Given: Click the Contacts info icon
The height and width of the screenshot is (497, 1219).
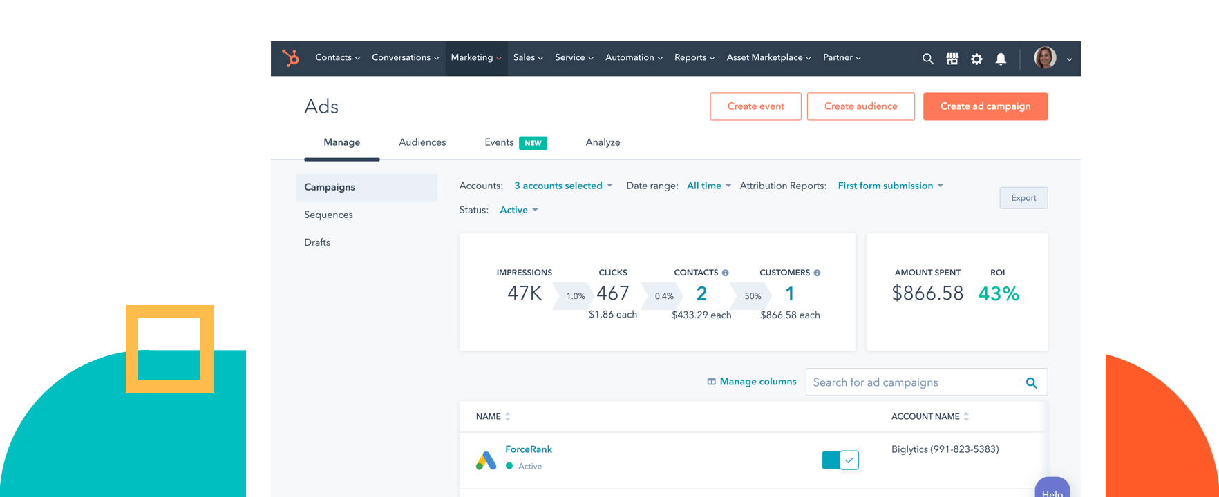Looking at the screenshot, I should point(725,273).
